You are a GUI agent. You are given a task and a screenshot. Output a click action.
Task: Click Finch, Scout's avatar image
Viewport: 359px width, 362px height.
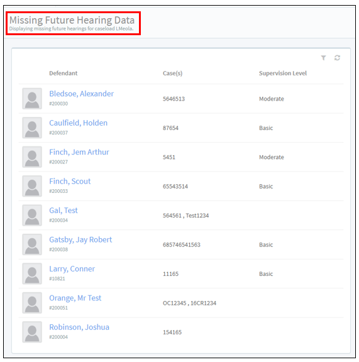point(32,186)
